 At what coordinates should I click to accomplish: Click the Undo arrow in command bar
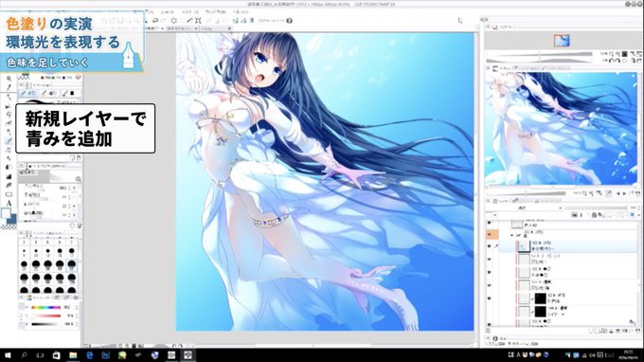(155, 21)
